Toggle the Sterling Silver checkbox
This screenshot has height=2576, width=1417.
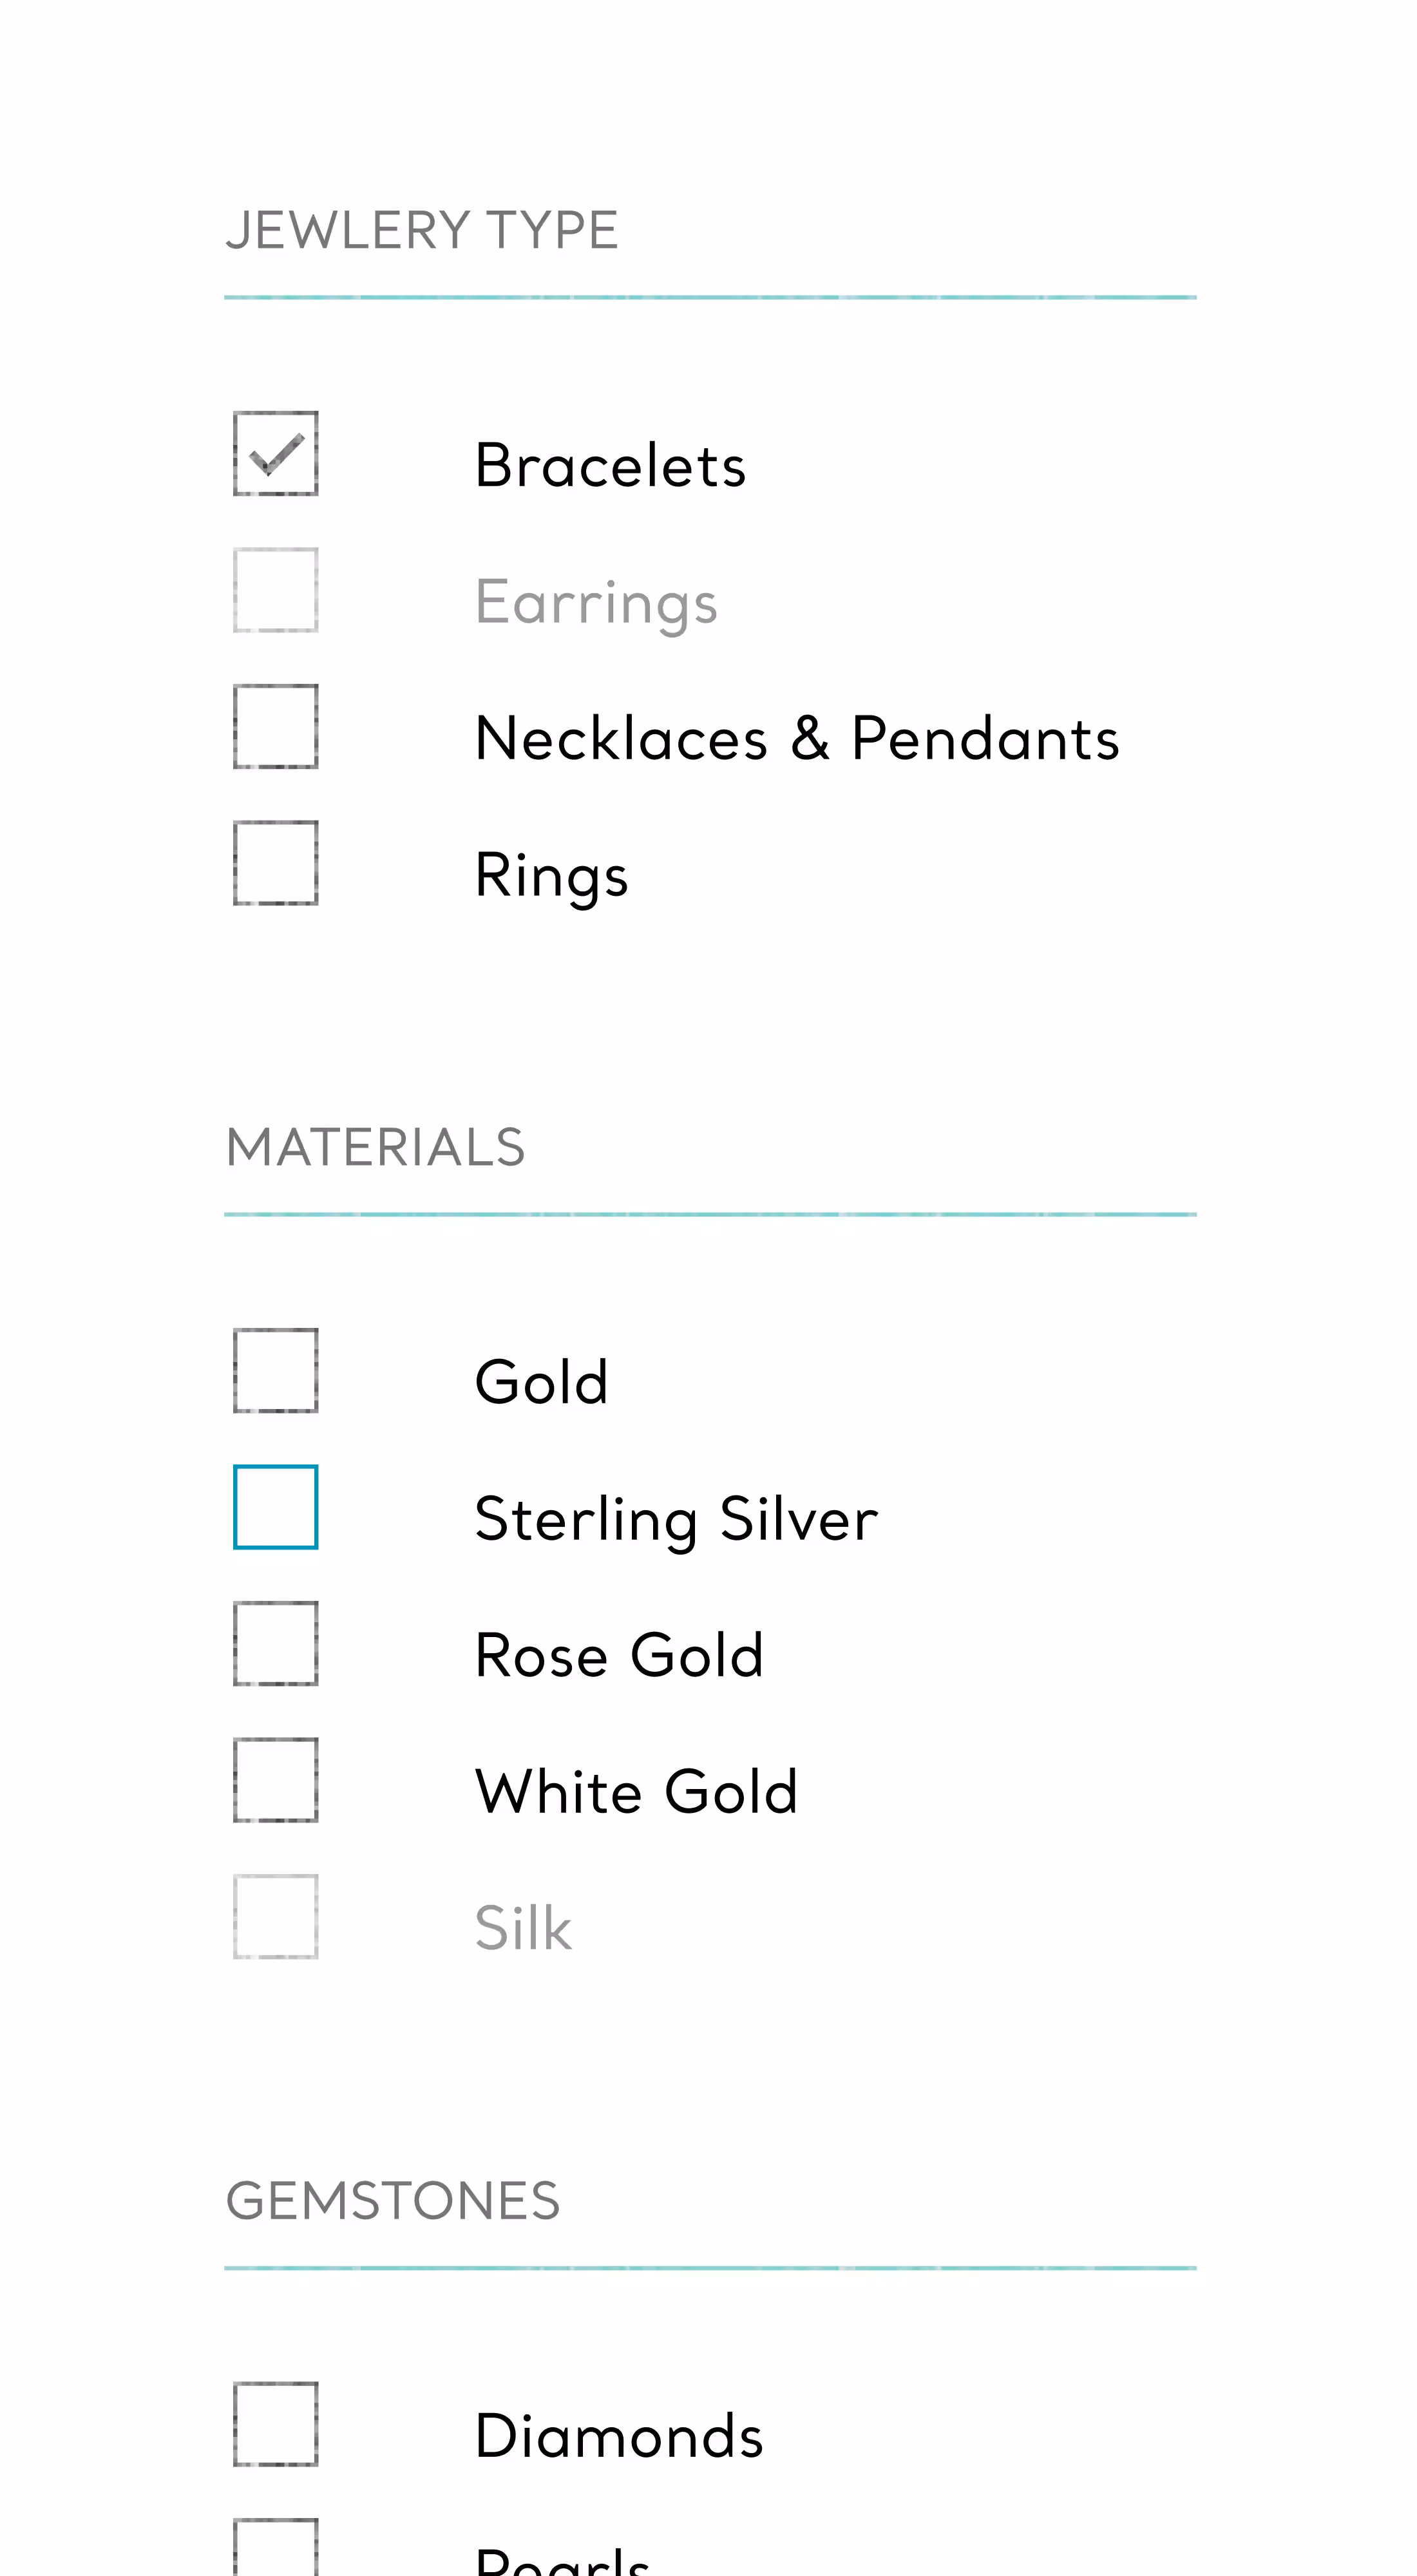(276, 1507)
